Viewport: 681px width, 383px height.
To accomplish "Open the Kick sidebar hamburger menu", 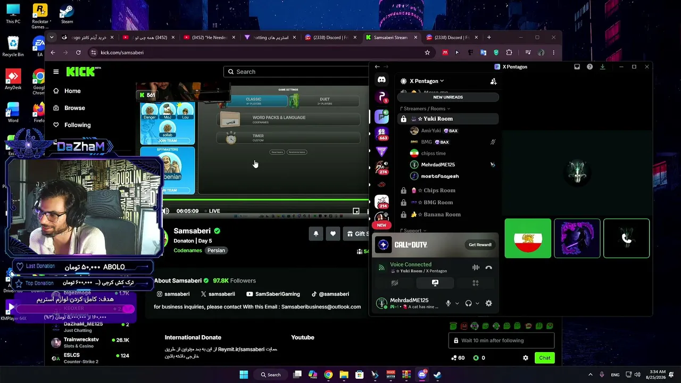I will pyautogui.click(x=56, y=72).
